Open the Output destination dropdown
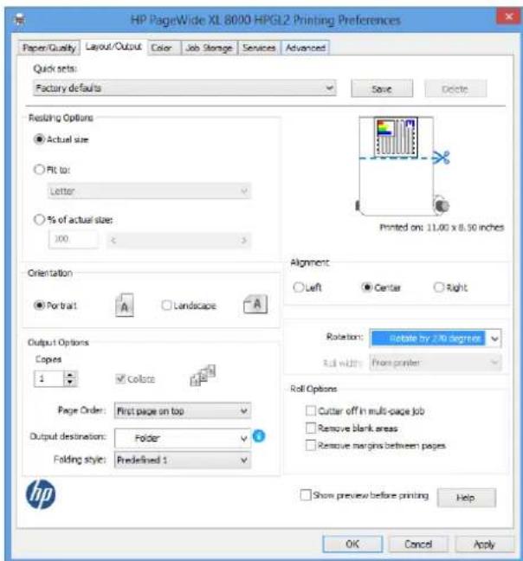 (x=183, y=438)
